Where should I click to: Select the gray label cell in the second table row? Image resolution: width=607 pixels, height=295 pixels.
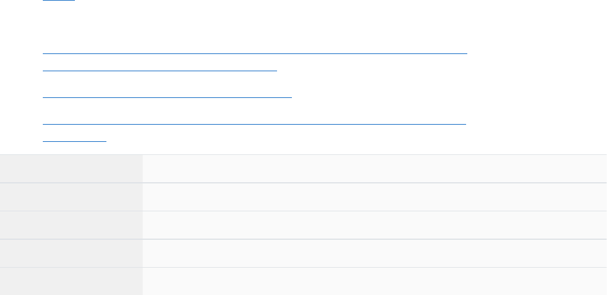coord(71,196)
